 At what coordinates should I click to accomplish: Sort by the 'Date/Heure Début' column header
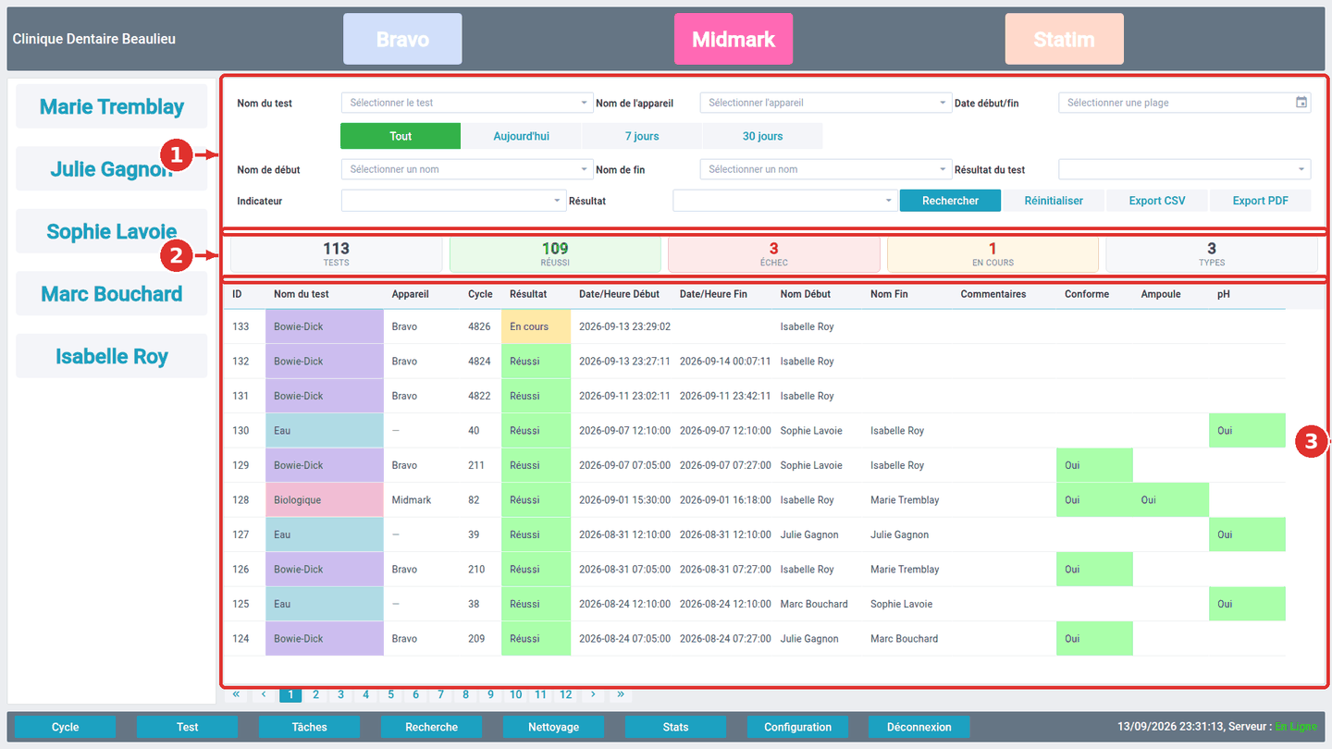tap(620, 294)
